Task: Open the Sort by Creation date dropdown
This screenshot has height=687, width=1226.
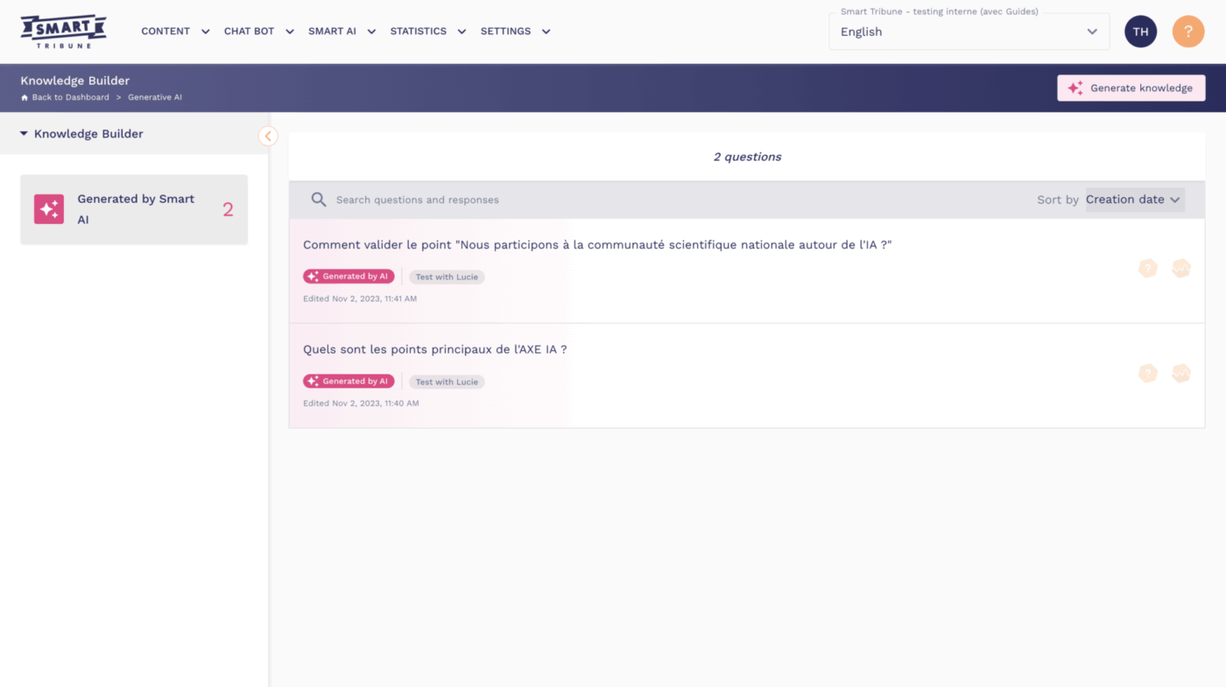Action: tap(1134, 199)
